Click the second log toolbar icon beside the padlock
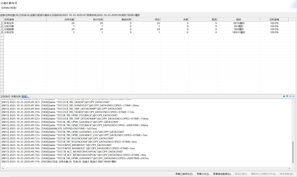Screen dimensions: 297x177 pyautogui.click(x=287, y=96)
